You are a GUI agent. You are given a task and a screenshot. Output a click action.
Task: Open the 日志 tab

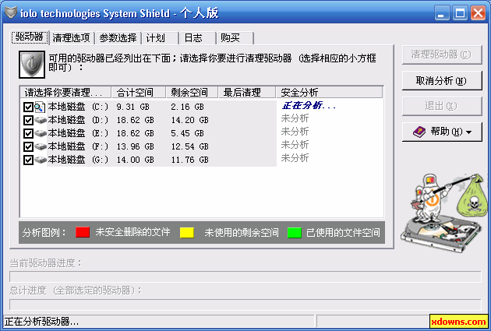(x=198, y=38)
